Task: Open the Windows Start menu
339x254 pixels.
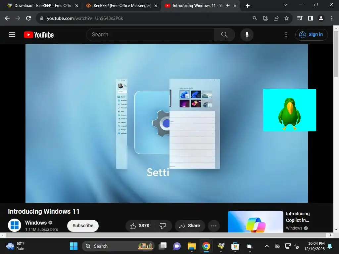Action: (x=73, y=246)
